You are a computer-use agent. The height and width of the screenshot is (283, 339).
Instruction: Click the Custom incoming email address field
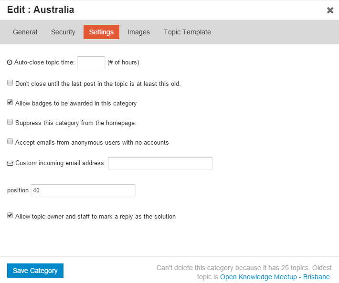coord(160,163)
